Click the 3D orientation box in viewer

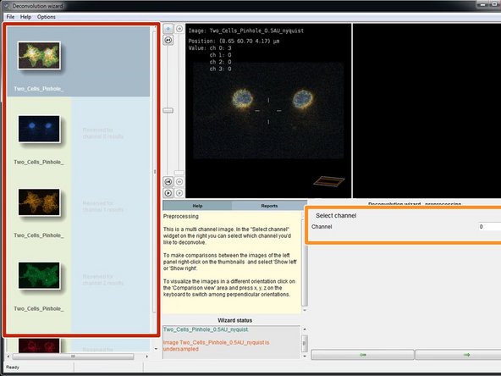tap(328, 181)
